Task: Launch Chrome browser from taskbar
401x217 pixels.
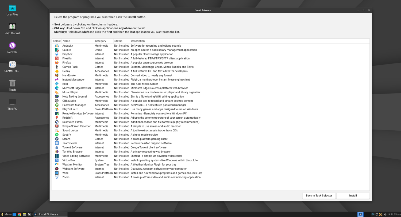Action: click(x=19, y=214)
